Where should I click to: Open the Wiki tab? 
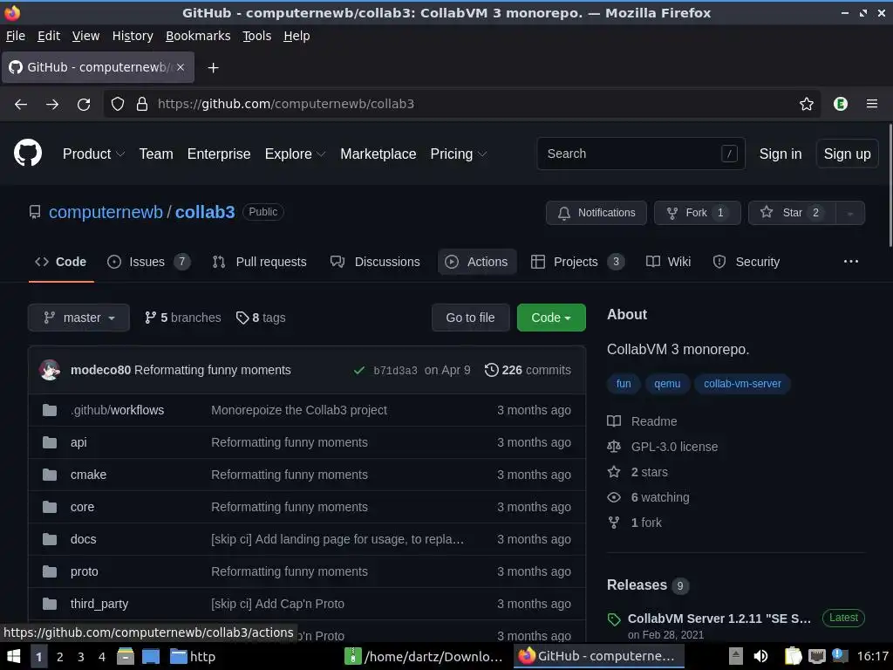(x=669, y=262)
